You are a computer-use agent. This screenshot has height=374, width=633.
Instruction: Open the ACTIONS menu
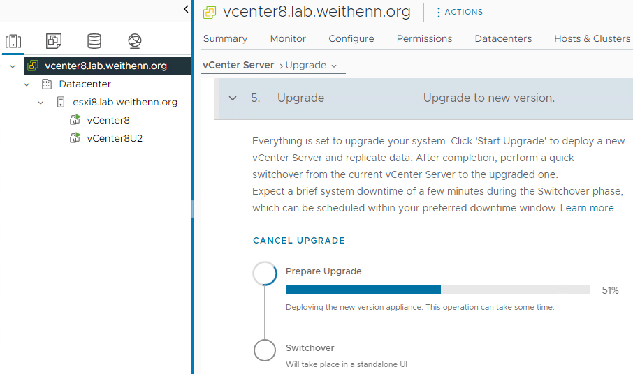(x=460, y=12)
